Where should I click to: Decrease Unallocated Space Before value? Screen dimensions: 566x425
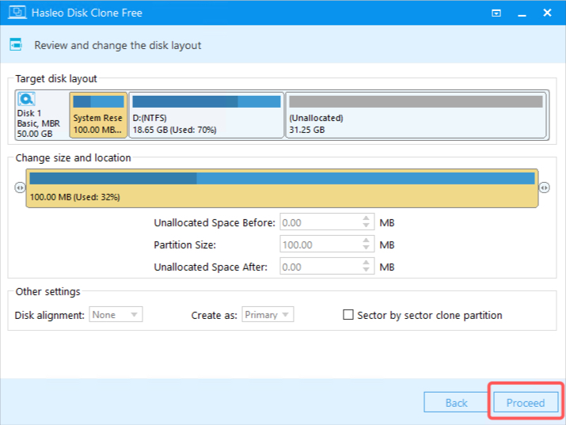366,226
